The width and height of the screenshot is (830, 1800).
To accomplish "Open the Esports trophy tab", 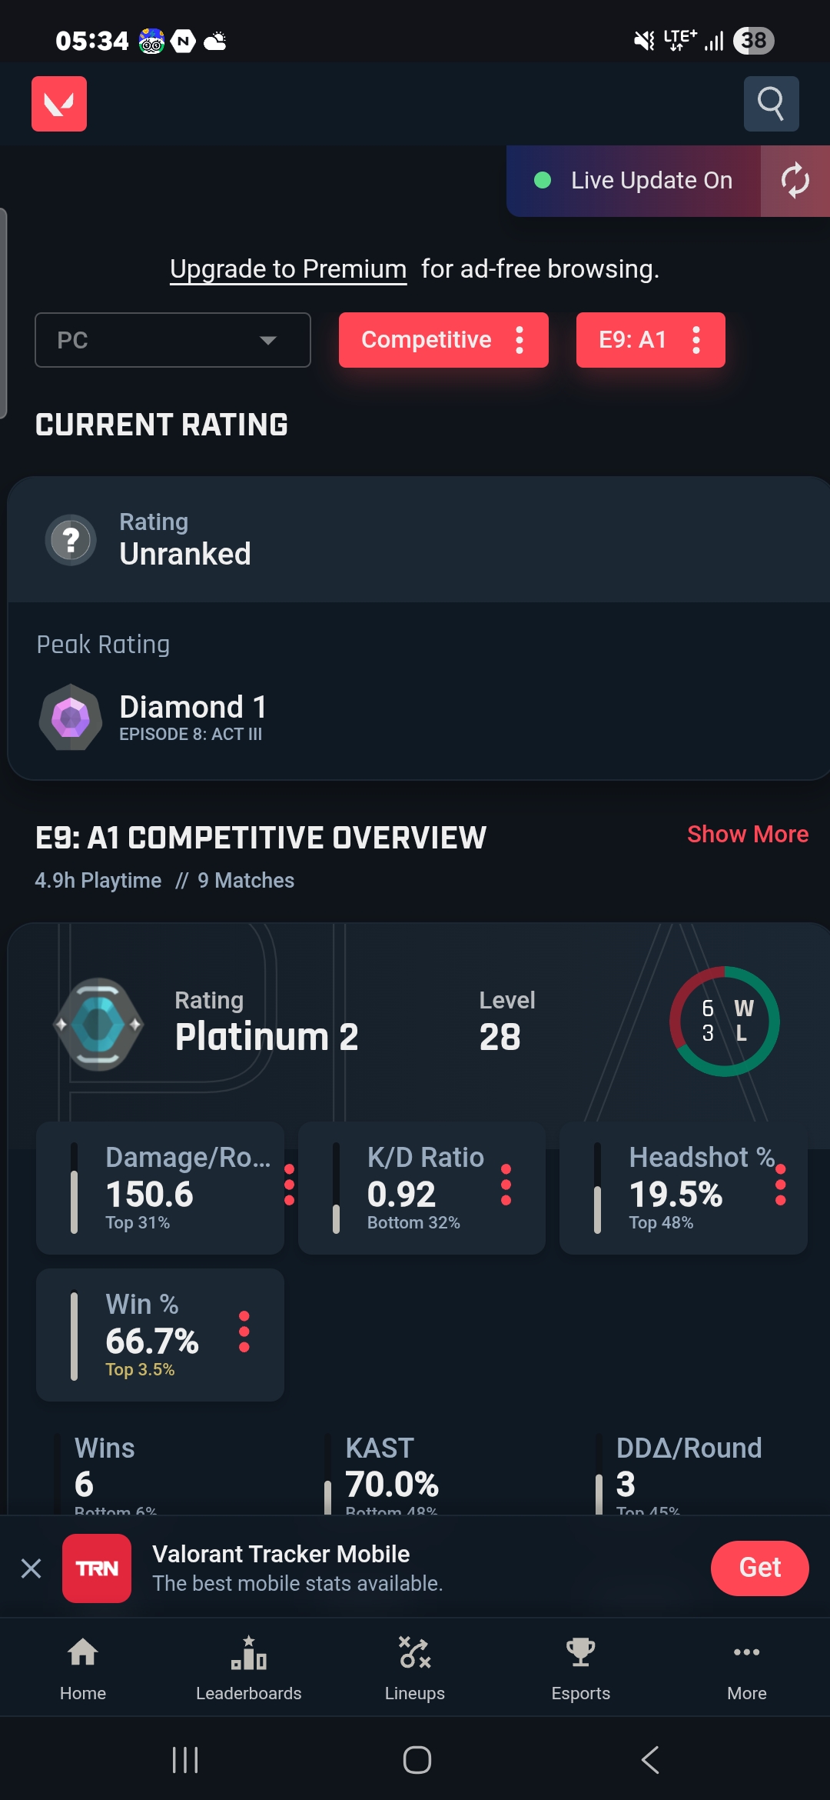I will point(581,1668).
